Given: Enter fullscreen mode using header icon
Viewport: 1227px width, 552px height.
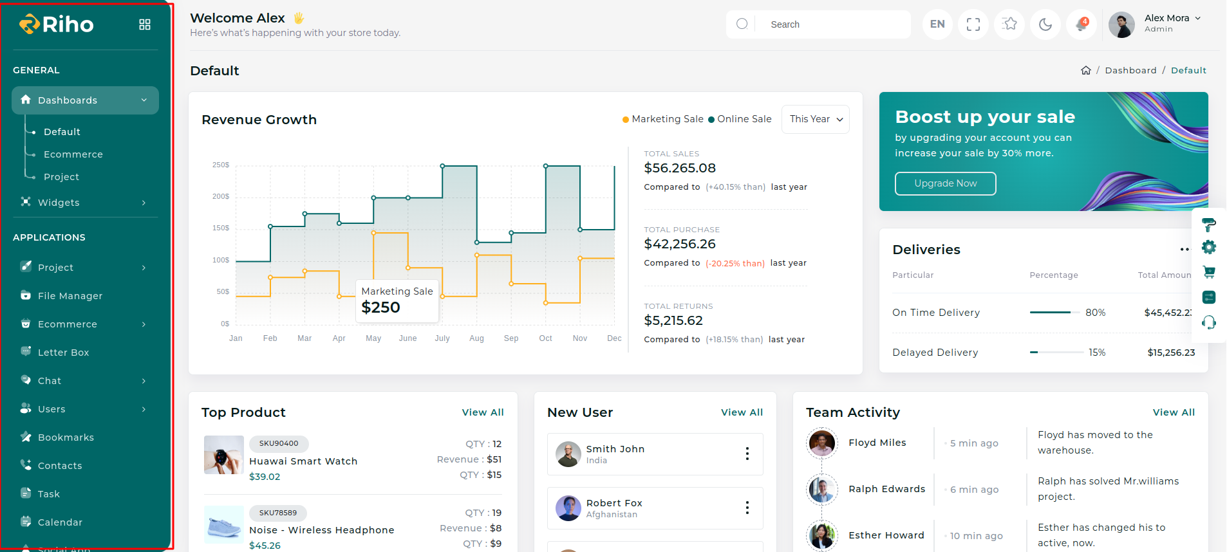Looking at the screenshot, I should 973,24.
